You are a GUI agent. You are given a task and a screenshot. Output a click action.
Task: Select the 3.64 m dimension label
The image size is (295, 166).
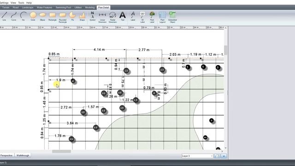(x=72, y=123)
